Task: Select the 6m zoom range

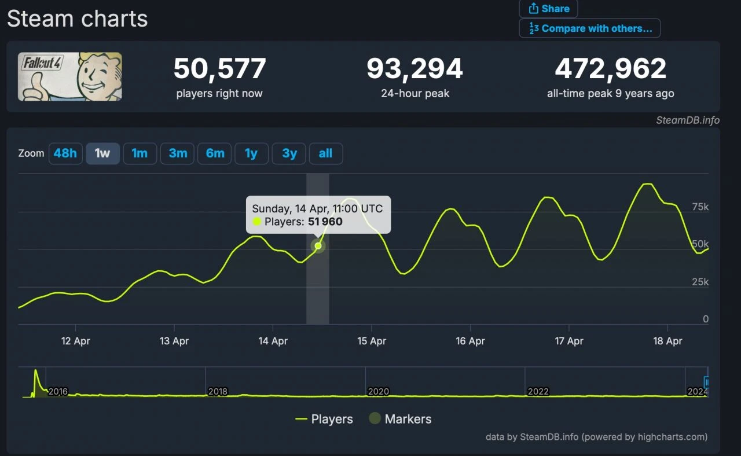Action: point(214,153)
